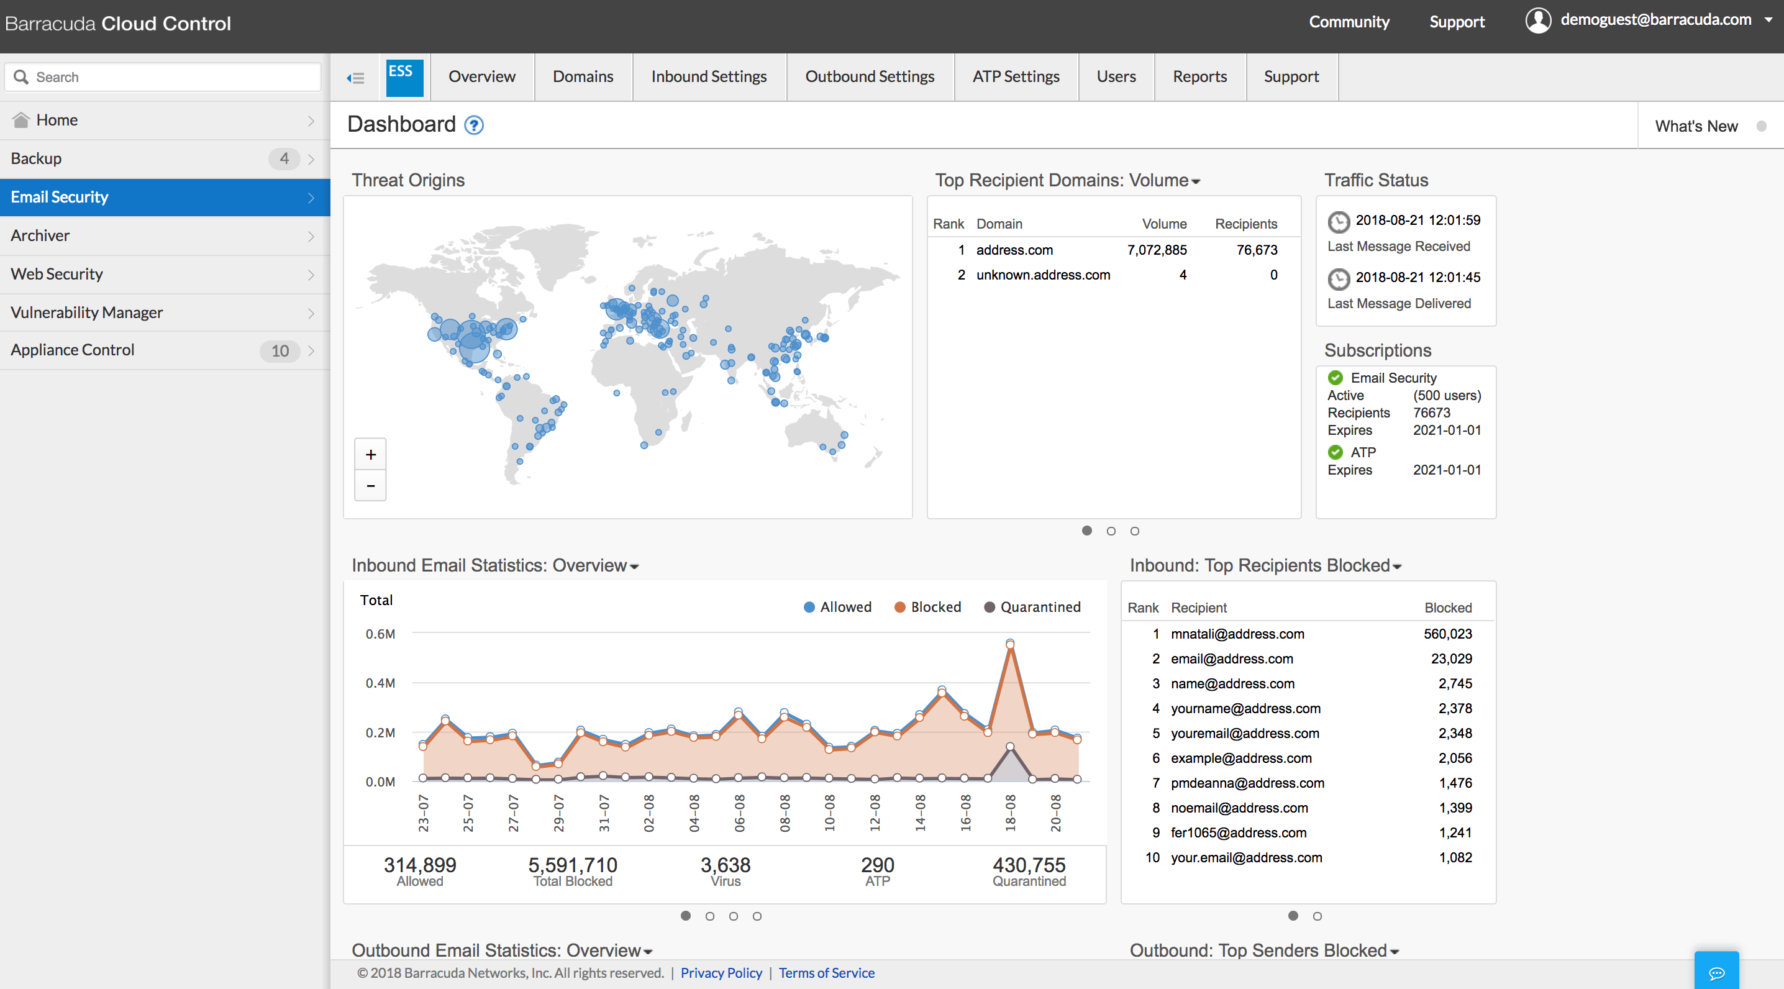This screenshot has width=1784, height=989.
Task: Open Inbound Email Statistics Overview dropdown
Action: (x=634, y=566)
